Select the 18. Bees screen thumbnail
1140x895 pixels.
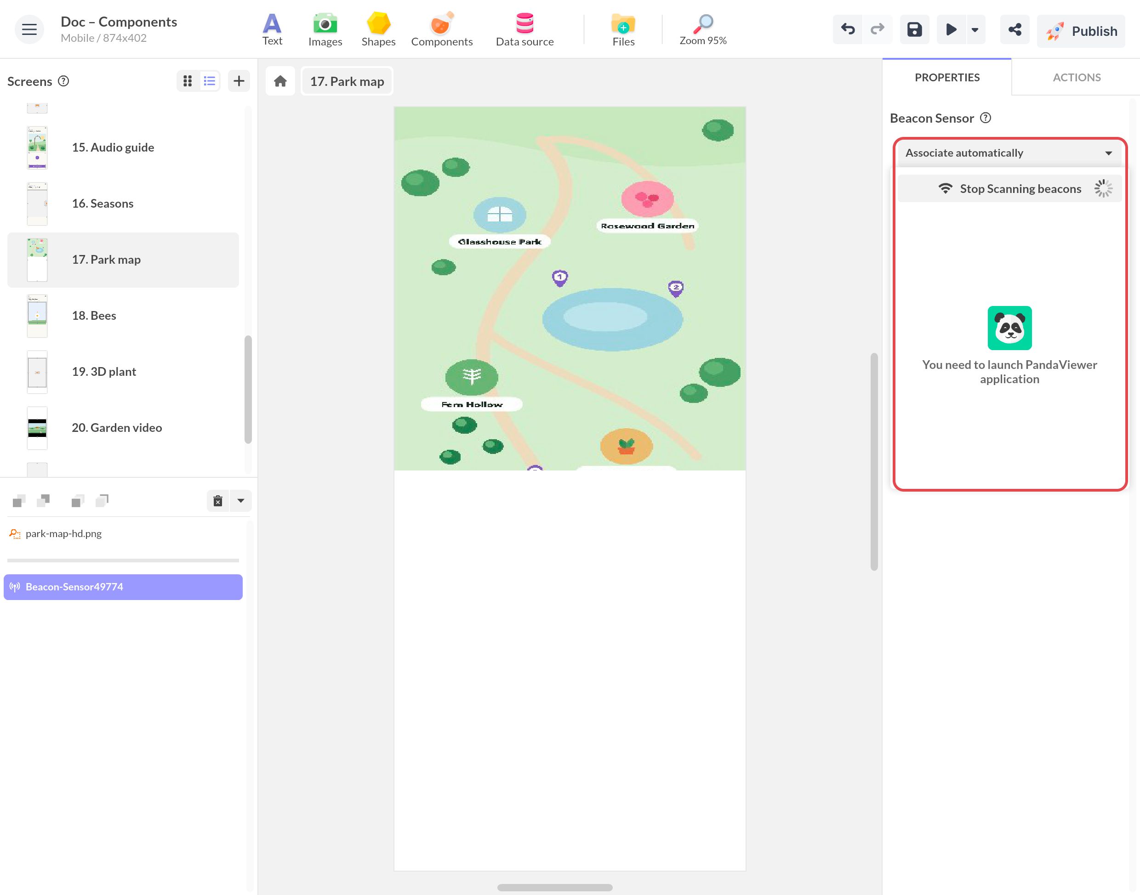37,316
